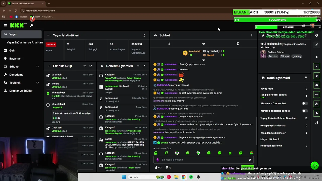Click the first green emote under Takipçilere Özel
322x181 pixels.
click(x=156, y=153)
